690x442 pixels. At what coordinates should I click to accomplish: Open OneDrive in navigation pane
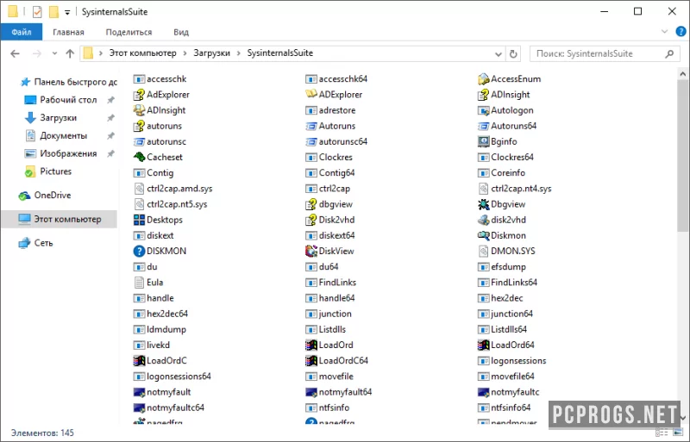(x=53, y=196)
